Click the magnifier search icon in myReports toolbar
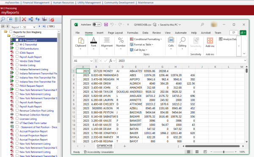Image resolution: width=254 pixels, height=157 pixels. [x=3, y=19]
